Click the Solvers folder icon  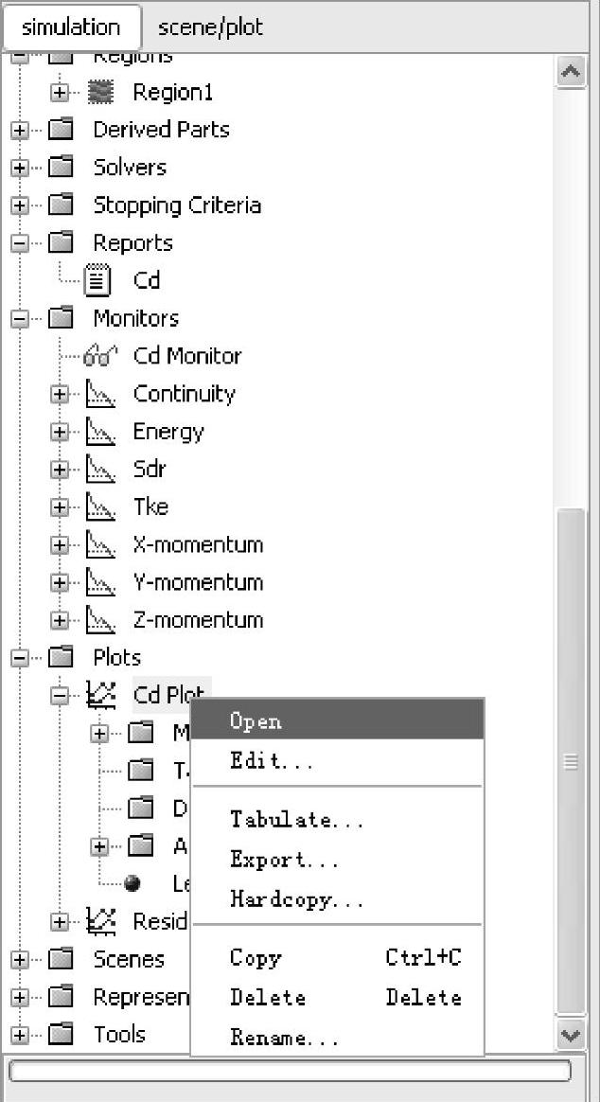61,168
